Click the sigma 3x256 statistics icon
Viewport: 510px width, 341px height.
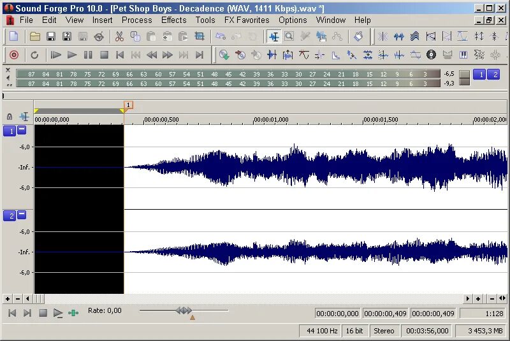[x=479, y=55]
